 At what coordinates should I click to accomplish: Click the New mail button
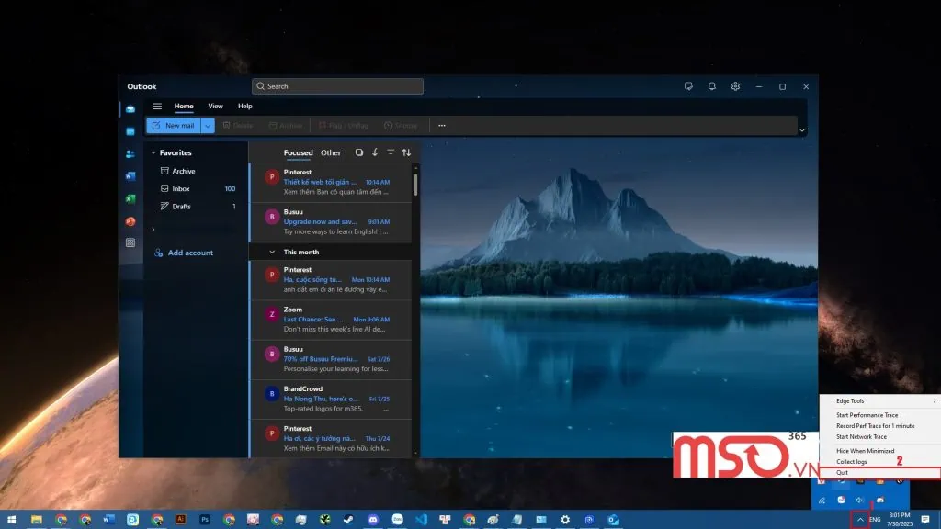pyautogui.click(x=174, y=126)
